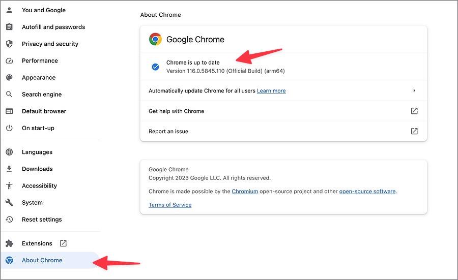Viewport: 458px width, 280px height.
Task: Follow the Learn more link
Action: [x=271, y=91]
